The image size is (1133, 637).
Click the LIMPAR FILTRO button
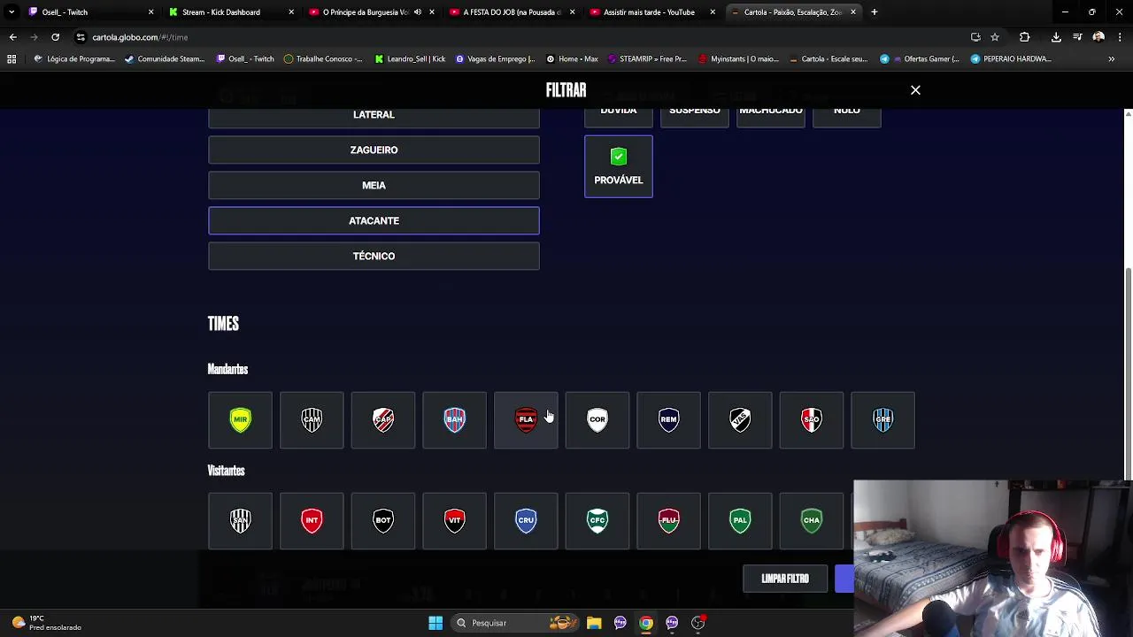(x=785, y=579)
